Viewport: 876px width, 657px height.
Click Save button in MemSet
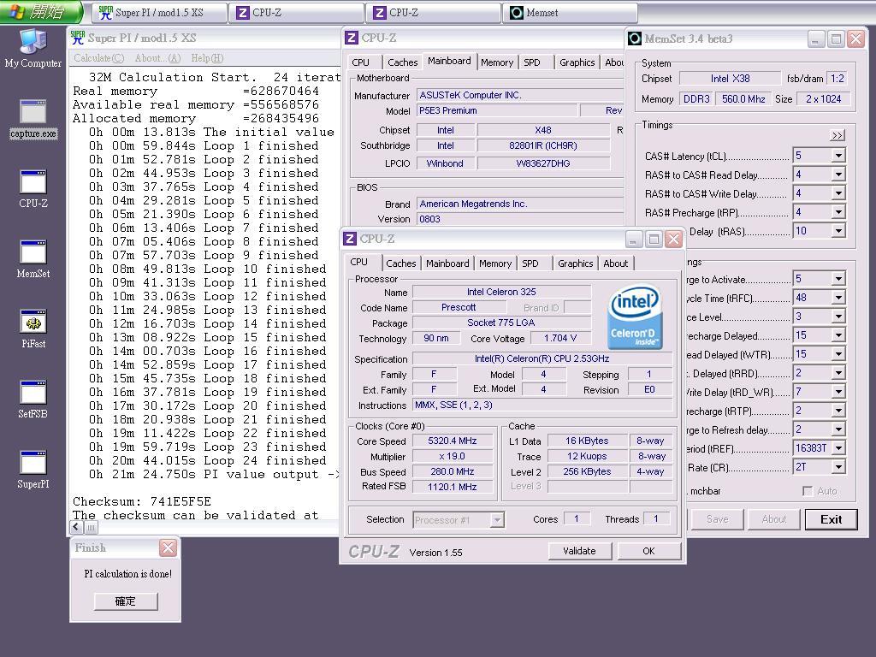(x=718, y=519)
